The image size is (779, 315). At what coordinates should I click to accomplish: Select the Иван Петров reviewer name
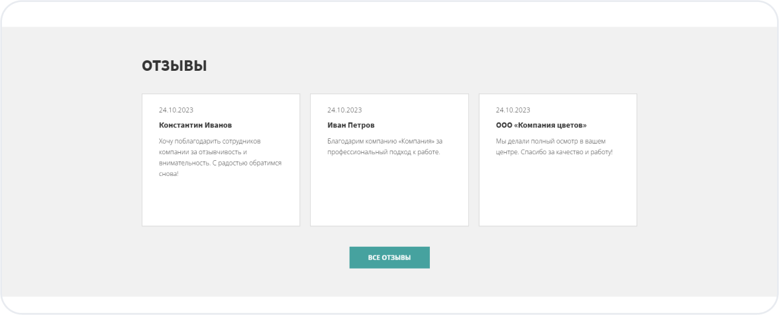pos(351,125)
